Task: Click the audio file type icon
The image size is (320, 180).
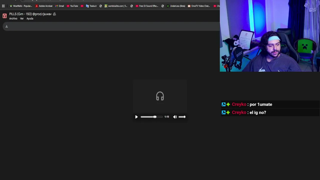Action: coord(4,16)
